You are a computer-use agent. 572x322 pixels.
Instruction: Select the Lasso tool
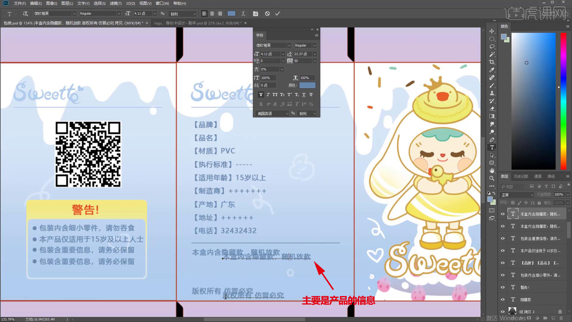point(492,47)
